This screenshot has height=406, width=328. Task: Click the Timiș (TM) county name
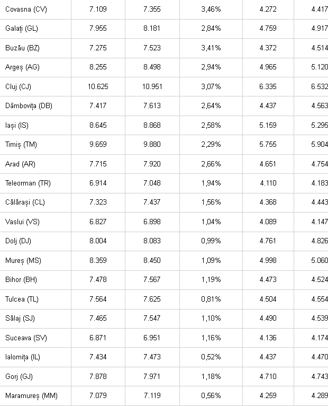[21, 144]
